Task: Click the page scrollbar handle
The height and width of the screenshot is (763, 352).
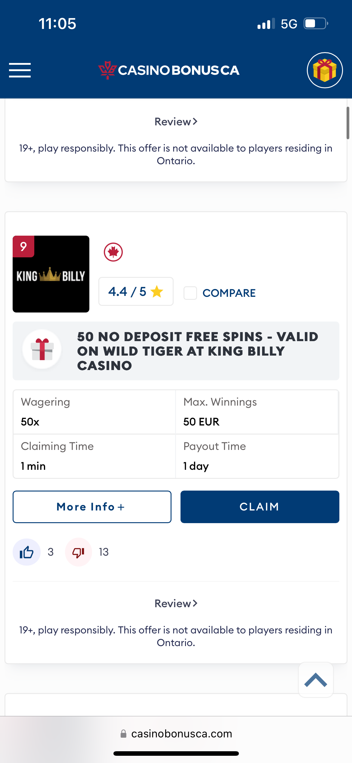Action: tap(347, 123)
